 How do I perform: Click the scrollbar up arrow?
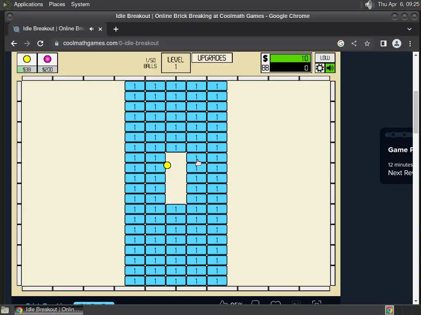(416, 55)
